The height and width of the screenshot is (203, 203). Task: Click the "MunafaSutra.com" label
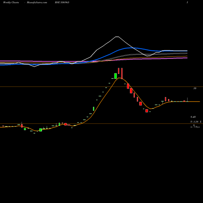click(37, 2)
